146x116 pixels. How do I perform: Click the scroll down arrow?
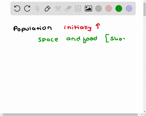pos(144,112)
